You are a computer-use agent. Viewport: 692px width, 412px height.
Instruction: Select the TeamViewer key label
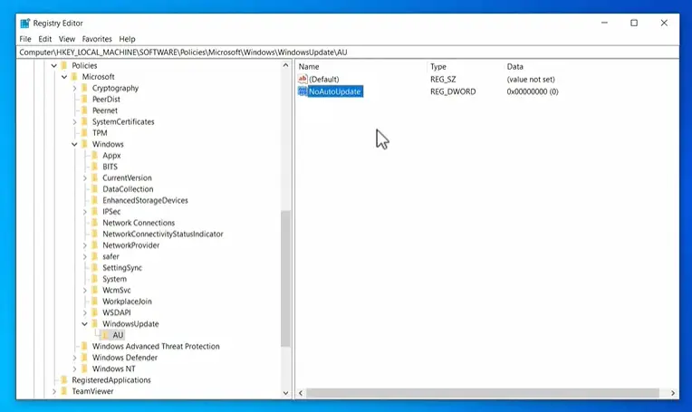pyautogui.click(x=92, y=391)
